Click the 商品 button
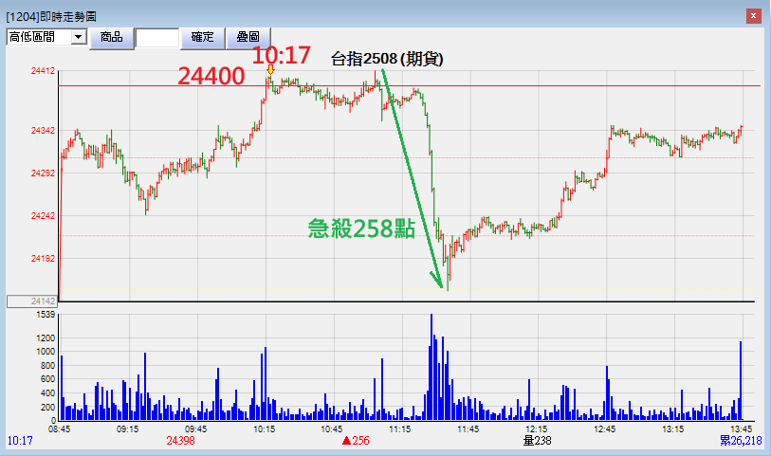The width and height of the screenshot is (771, 456). (x=111, y=36)
